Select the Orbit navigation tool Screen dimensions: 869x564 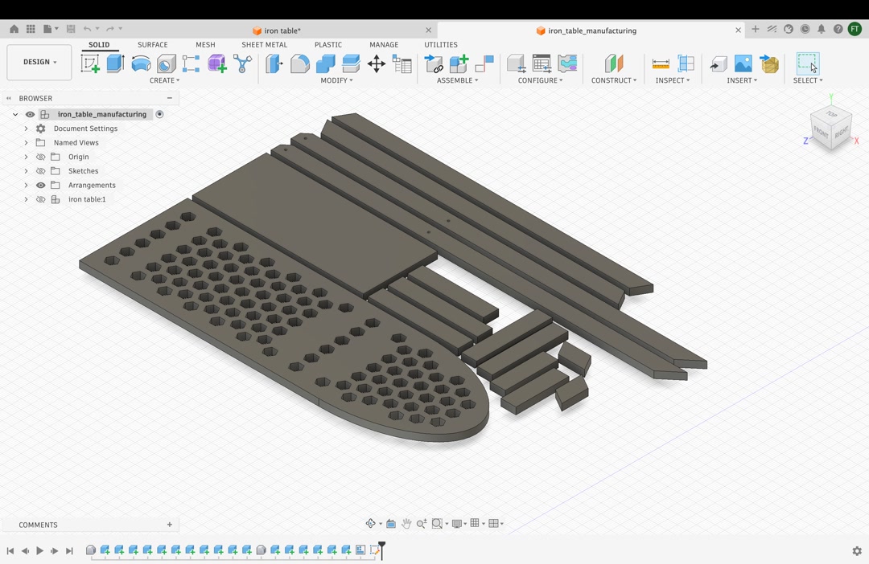(x=371, y=523)
